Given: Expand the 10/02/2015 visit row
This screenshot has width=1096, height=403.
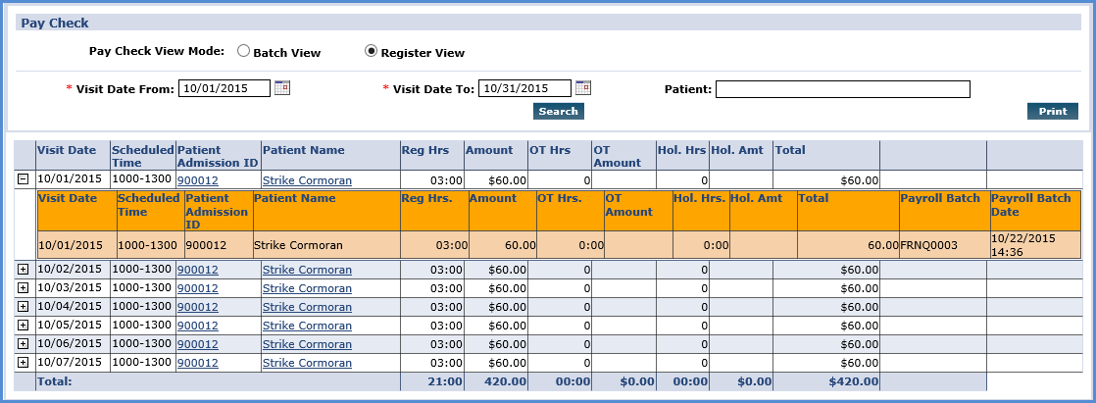Looking at the screenshot, I should point(23,269).
